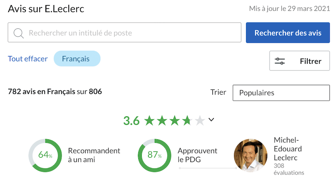Open the Populaires sort dropdown
334x178 pixels.
(x=281, y=93)
